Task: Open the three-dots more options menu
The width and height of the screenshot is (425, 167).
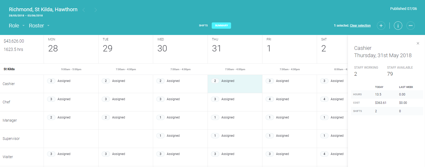Action: coord(410,26)
